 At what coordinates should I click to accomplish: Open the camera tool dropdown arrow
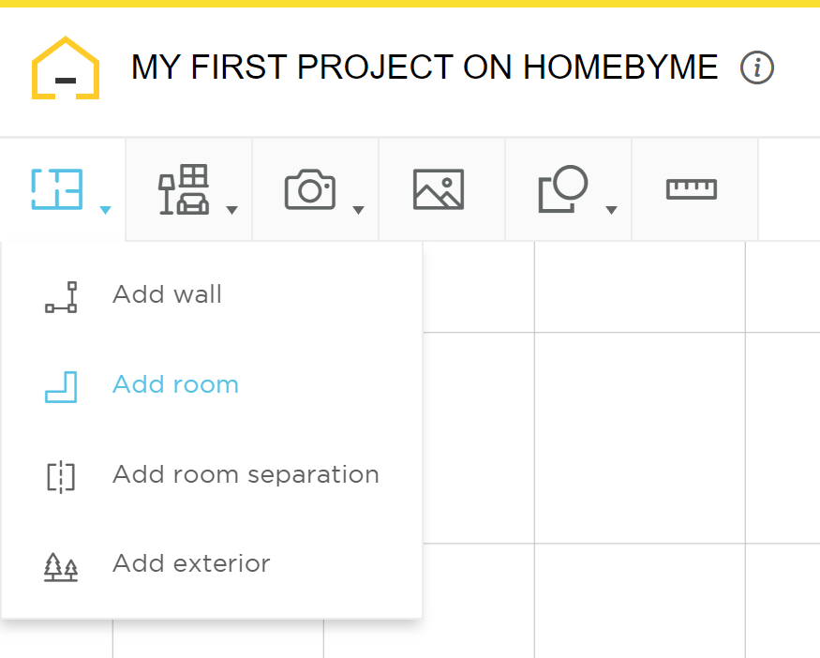point(358,209)
